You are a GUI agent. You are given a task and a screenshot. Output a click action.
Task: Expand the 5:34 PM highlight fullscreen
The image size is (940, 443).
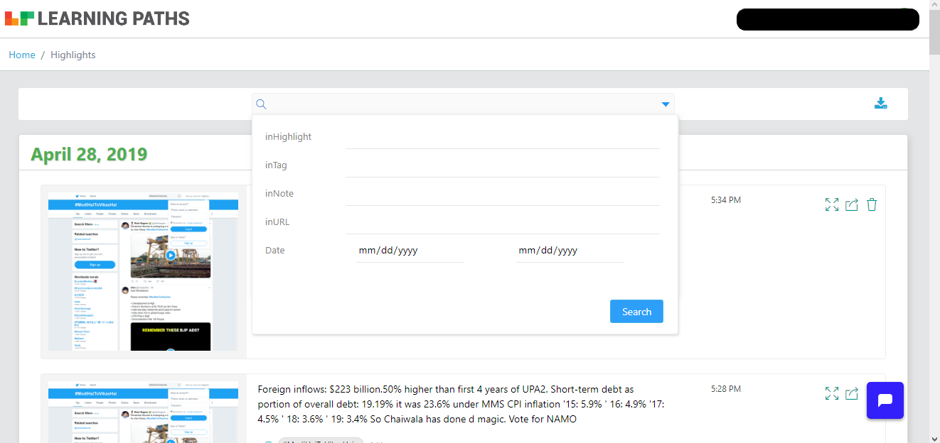coord(832,205)
